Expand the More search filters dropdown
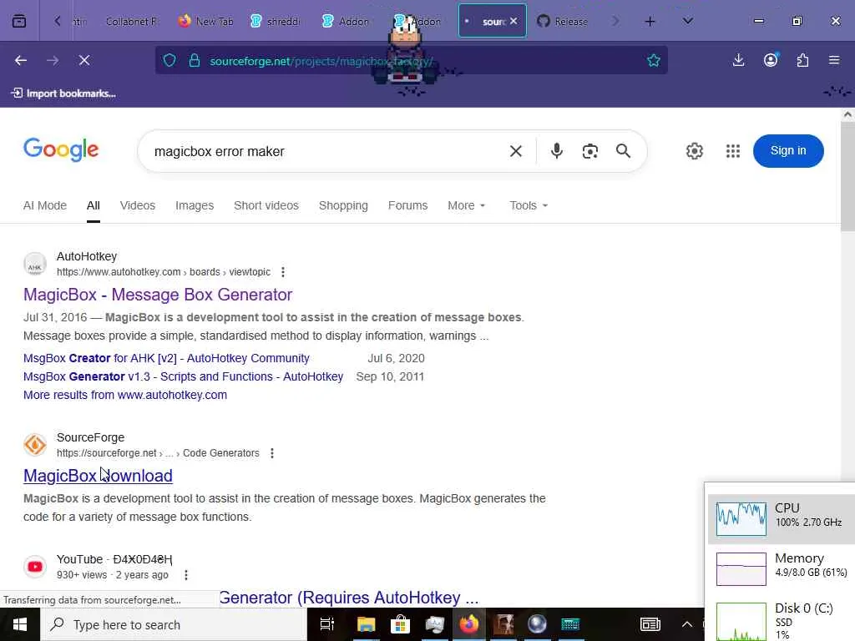855x641 pixels. coord(466,205)
